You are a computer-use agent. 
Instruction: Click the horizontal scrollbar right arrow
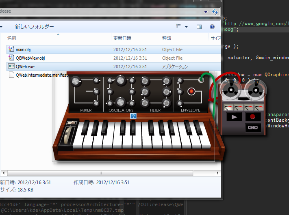coord(218,173)
